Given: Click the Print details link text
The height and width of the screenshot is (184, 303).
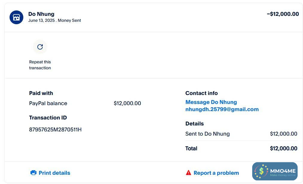Looking at the screenshot, I should 54,173.
